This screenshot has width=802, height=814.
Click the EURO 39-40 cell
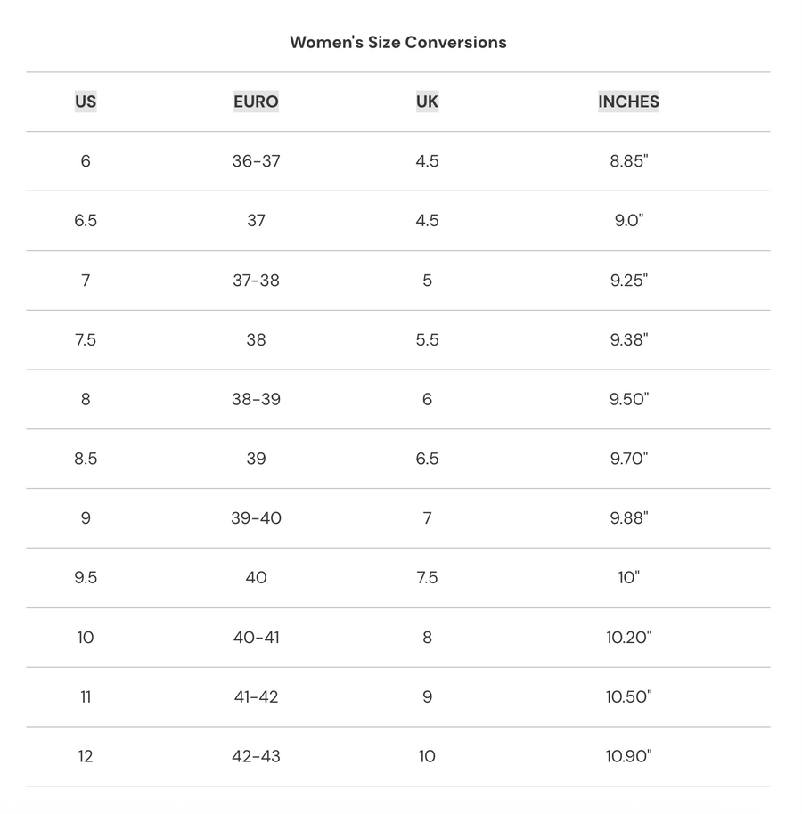[256, 517]
